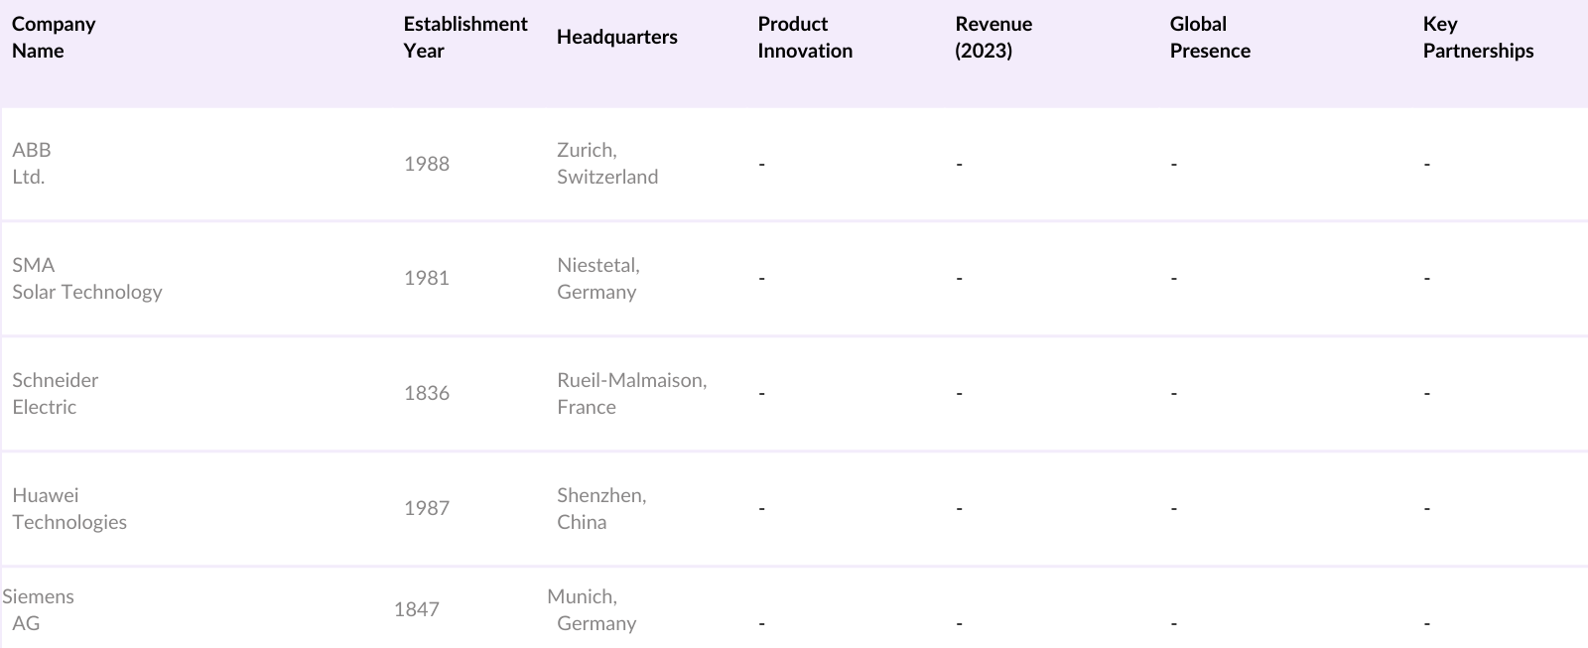Click the Global Presence column header
Viewport: 1588px width, 648px height.
tap(1209, 38)
